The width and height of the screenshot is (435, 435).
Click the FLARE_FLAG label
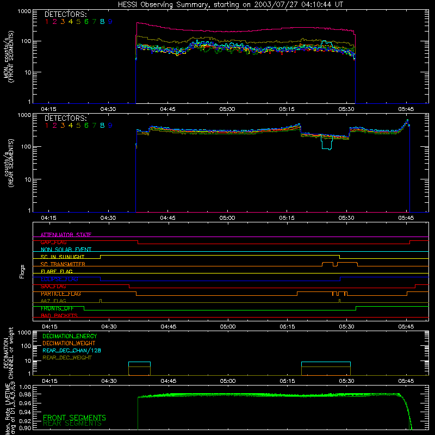click(x=57, y=271)
